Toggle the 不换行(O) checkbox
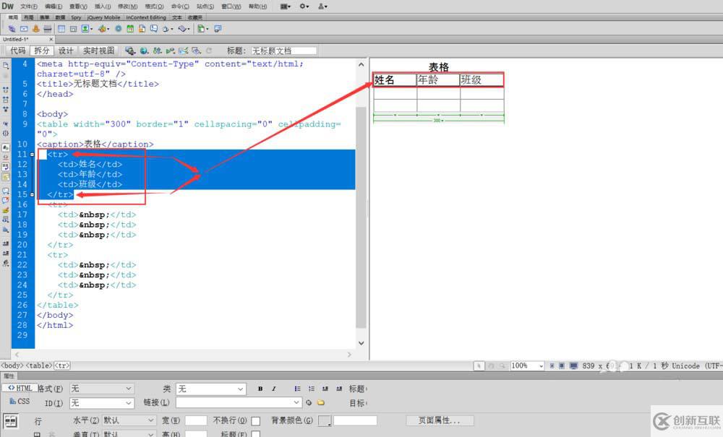 255,421
